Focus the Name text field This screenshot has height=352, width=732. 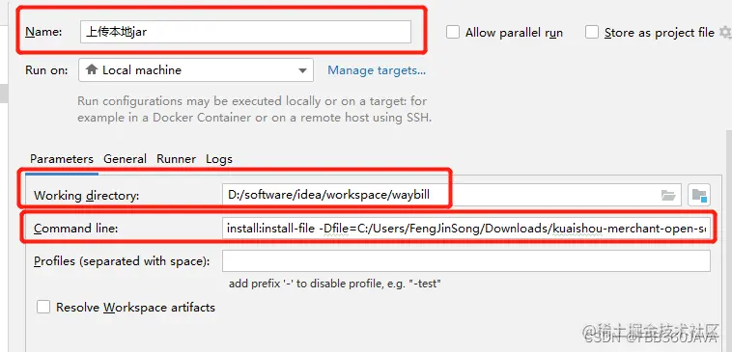pyautogui.click(x=245, y=32)
